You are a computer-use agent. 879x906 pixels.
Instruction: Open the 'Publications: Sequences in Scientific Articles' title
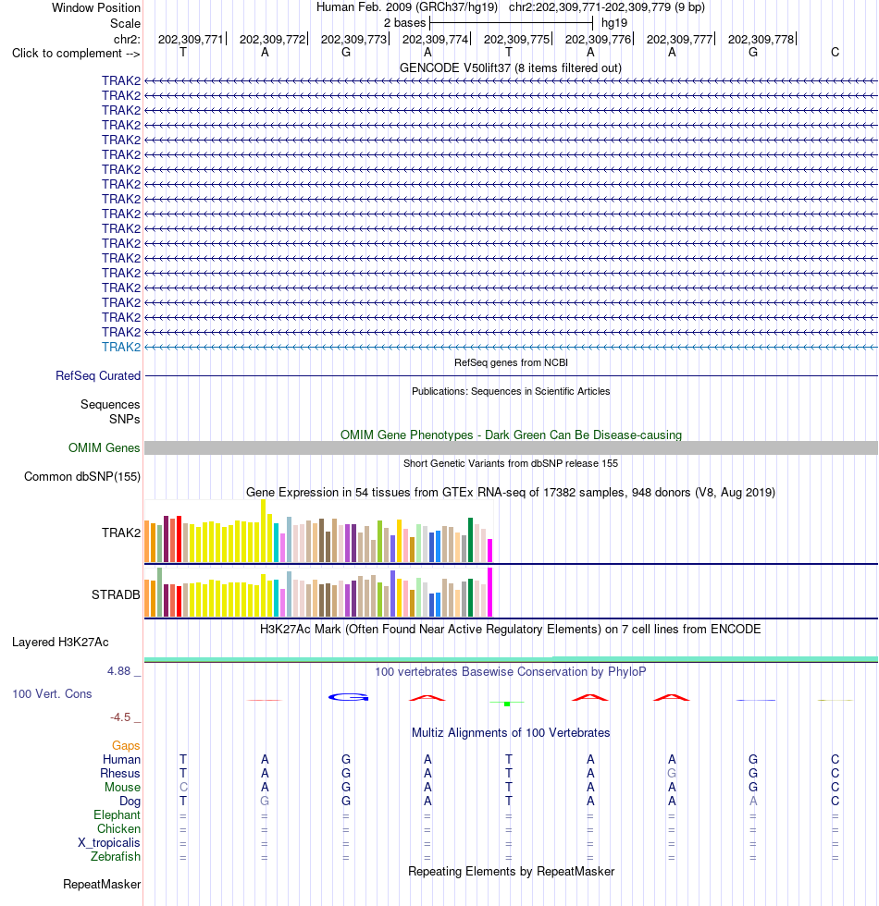[511, 391]
